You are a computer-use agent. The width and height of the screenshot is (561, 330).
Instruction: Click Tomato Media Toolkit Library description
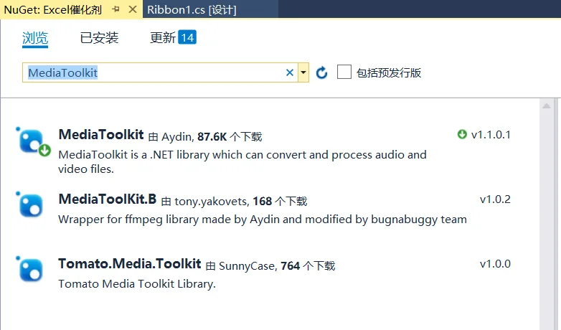tap(137, 284)
